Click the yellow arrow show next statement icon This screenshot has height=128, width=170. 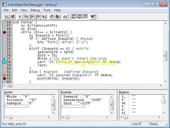point(20,17)
